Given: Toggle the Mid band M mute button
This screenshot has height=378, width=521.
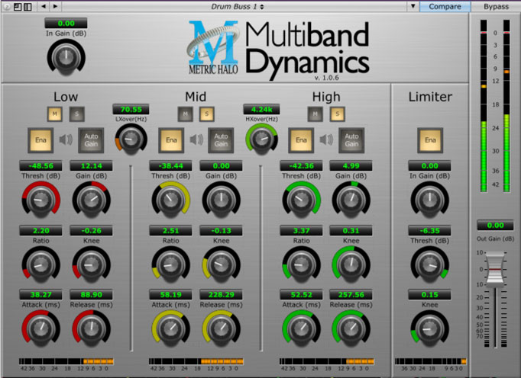Looking at the screenshot, I should click(x=185, y=114).
